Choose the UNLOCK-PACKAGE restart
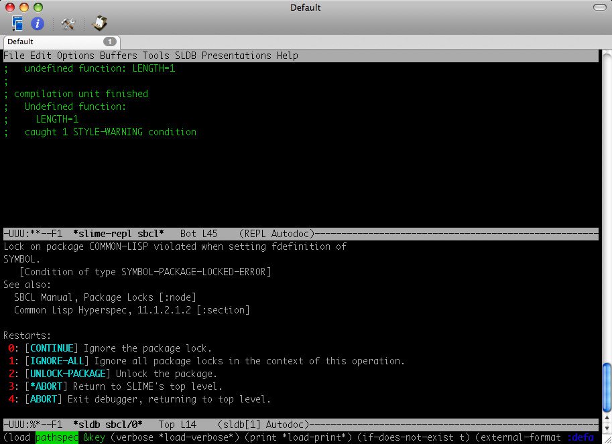The width and height of the screenshot is (612, 444). coord(68,374)
